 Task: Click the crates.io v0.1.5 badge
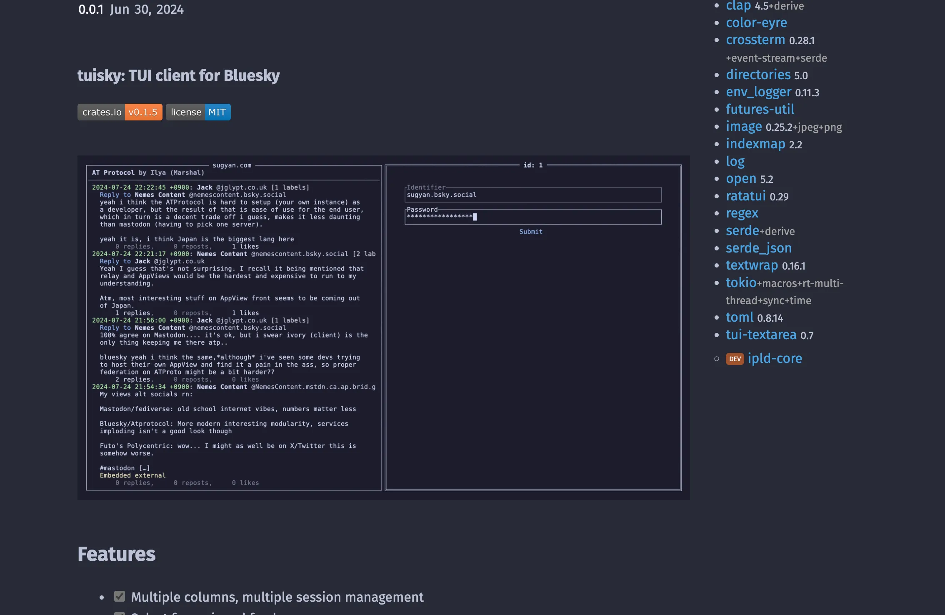(120, 112)
